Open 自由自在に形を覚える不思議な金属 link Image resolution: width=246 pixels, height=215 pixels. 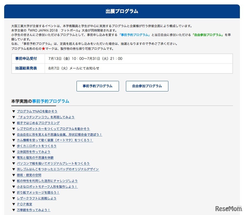(x=59, y=134)
